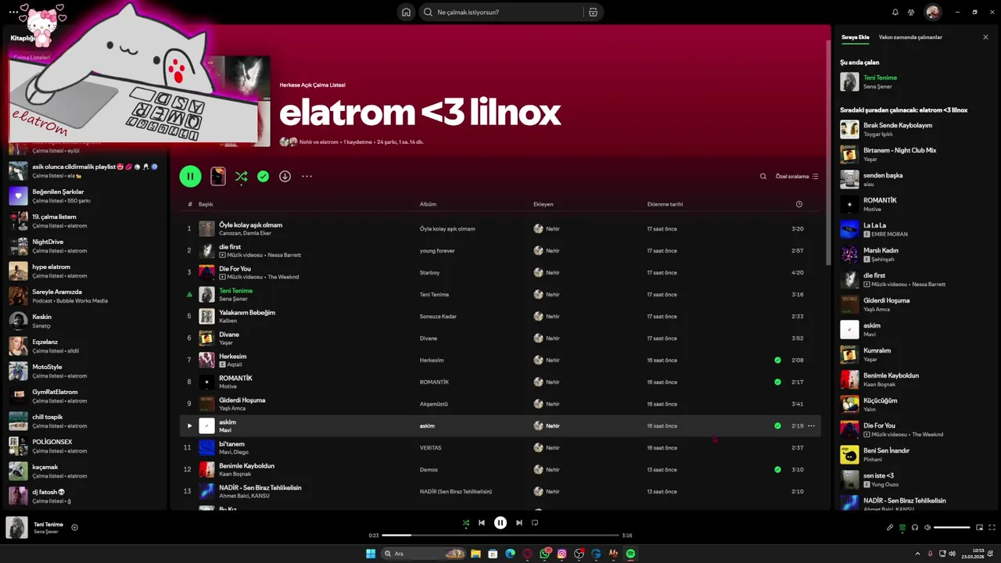Sort by Başlık column header
This screenshot has width=1001, height=563.
[x=206, y=204]
